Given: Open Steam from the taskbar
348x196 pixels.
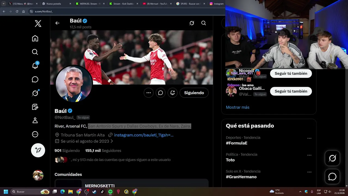Looking at the screenshot, I should (x=94, y=192).
